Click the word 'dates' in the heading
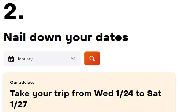 112,37
